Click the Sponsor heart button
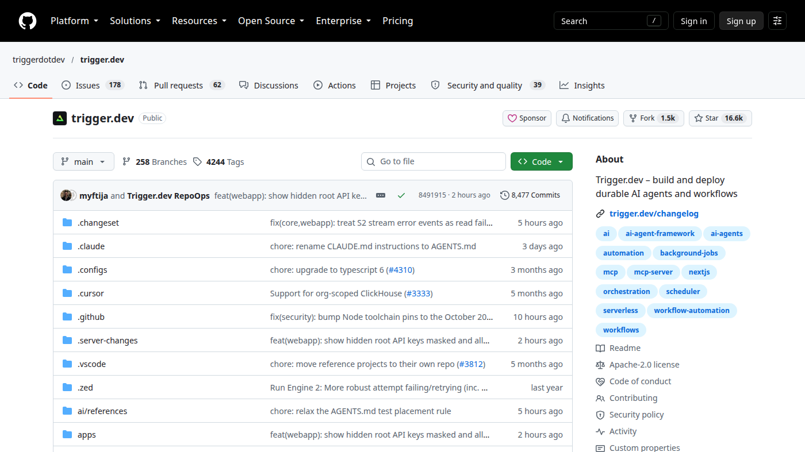 coord(527,118)
